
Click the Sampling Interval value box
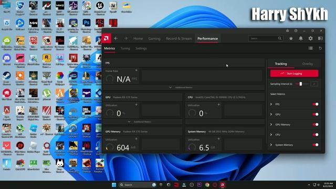click(314, 84)
